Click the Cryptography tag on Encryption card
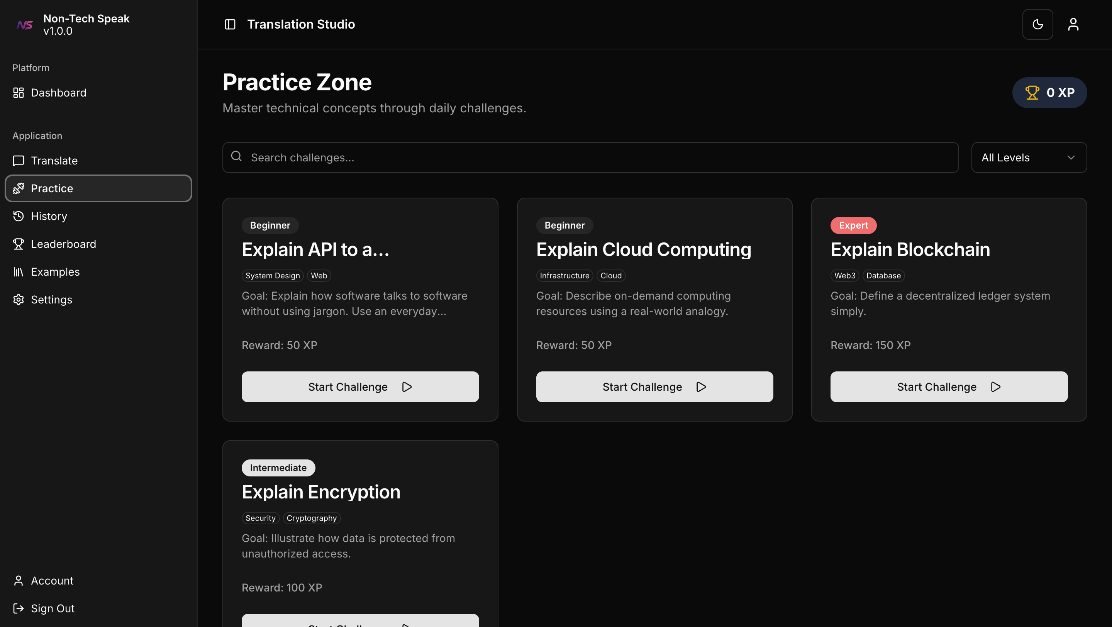 [x=311, y=518]
